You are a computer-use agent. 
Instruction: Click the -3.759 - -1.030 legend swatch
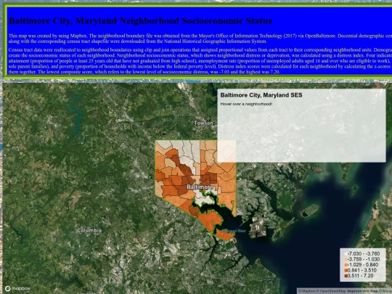[x=346, y=259]
